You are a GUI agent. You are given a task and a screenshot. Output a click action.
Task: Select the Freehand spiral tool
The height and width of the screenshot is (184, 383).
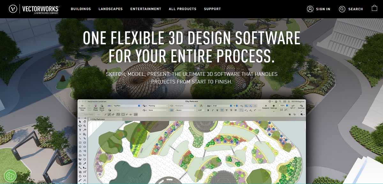(x=85, y=151)
